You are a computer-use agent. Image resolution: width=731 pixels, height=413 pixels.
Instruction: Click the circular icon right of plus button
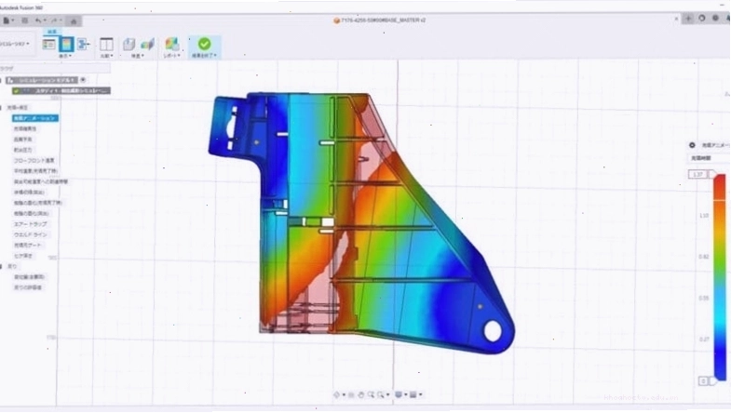click(x=701, y=19)
